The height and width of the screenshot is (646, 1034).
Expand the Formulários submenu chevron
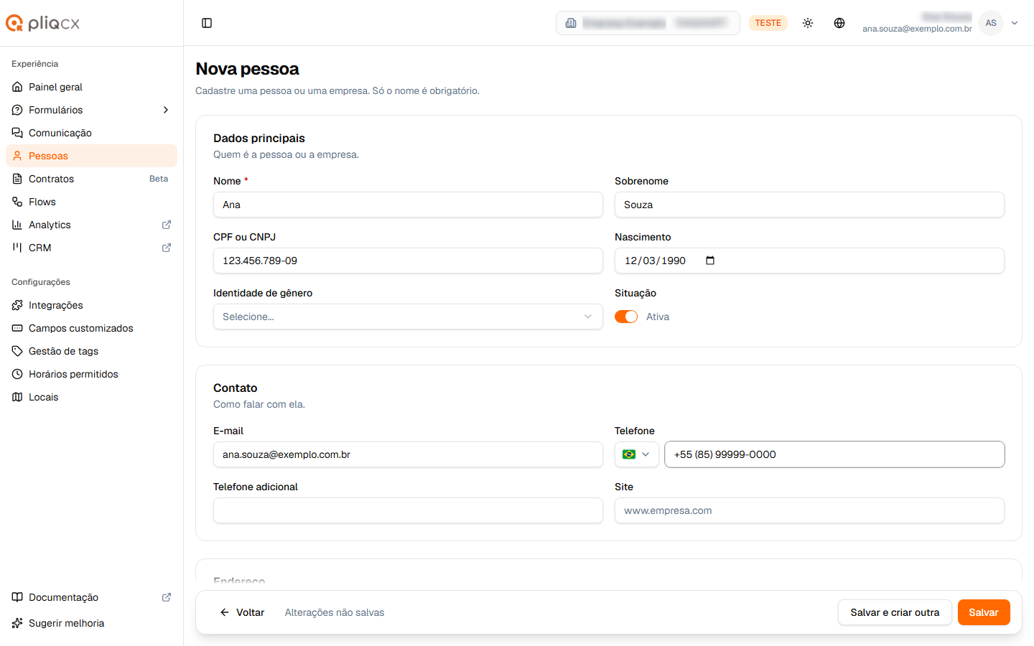[166, 110]
